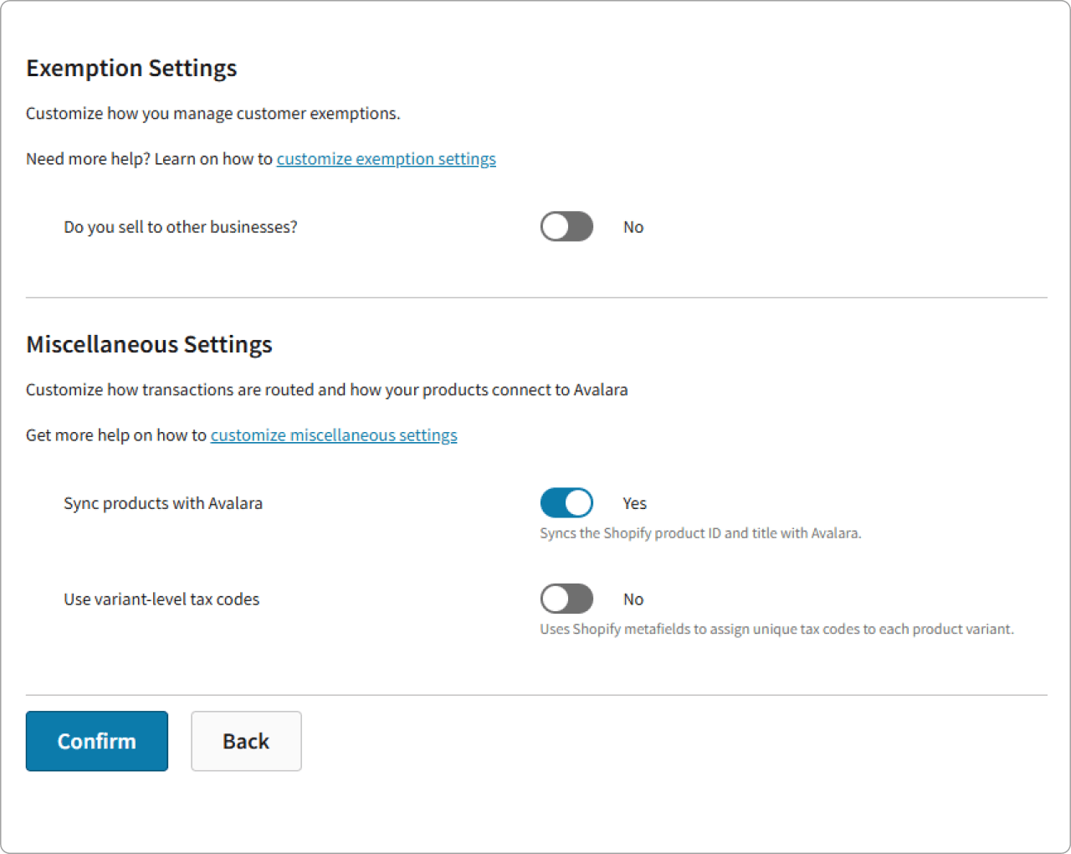The width and height of the screenshot is (1071, 854).
Task: Click 'Customize how you manage customer exemptions' text
Action: 213,114
